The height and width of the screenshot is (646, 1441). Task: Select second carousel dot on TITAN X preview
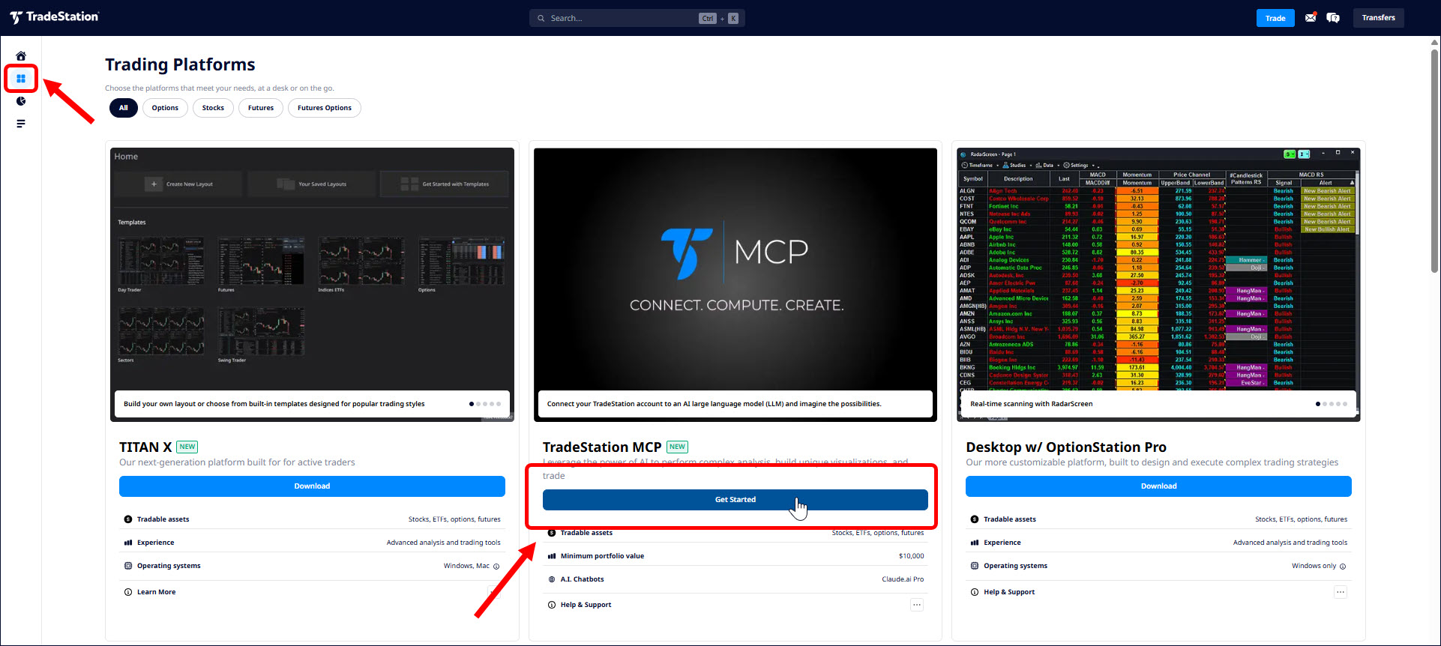[478, 404]
